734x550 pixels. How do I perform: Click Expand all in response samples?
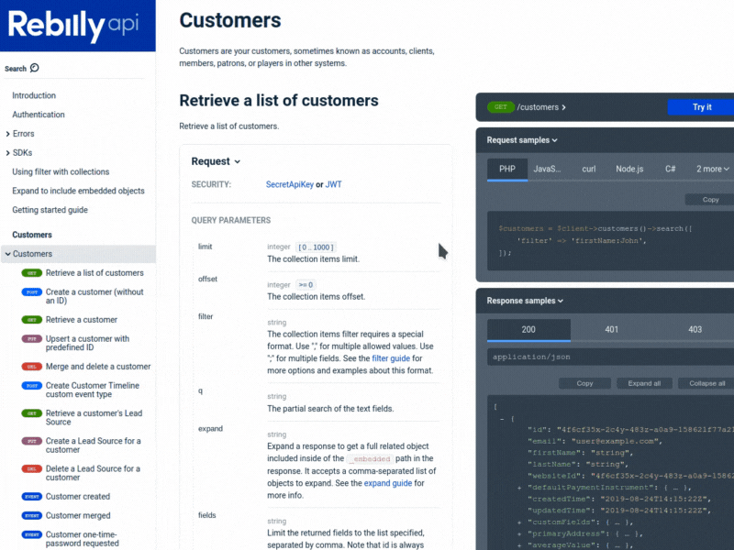point(644,383)
